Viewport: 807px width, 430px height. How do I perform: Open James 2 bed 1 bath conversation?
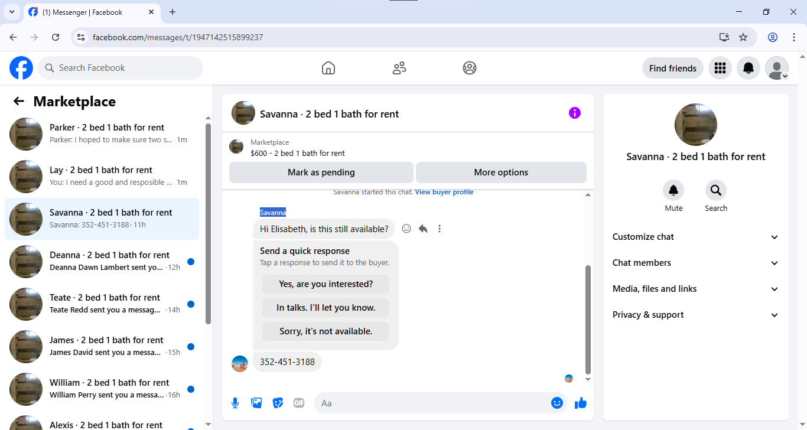coord(102,347)
